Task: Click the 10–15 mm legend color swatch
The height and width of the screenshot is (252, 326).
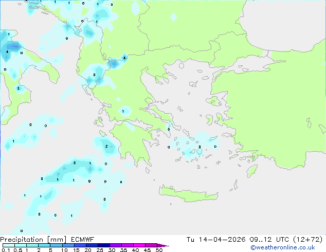Action: [x=68, y=245]
